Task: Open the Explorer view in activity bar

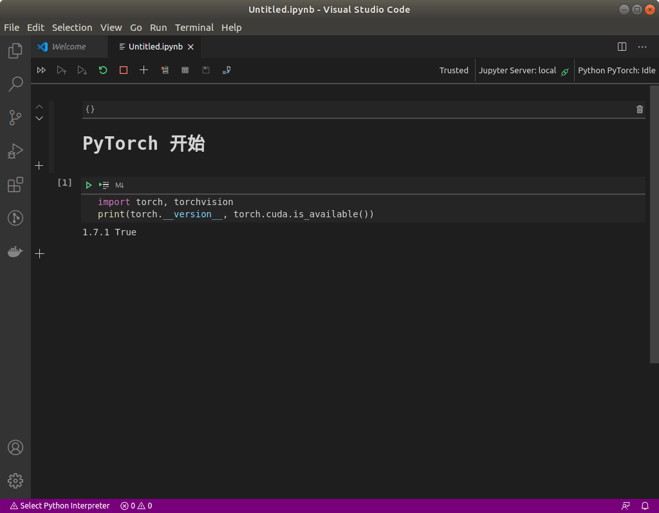Action: (15, 51)
